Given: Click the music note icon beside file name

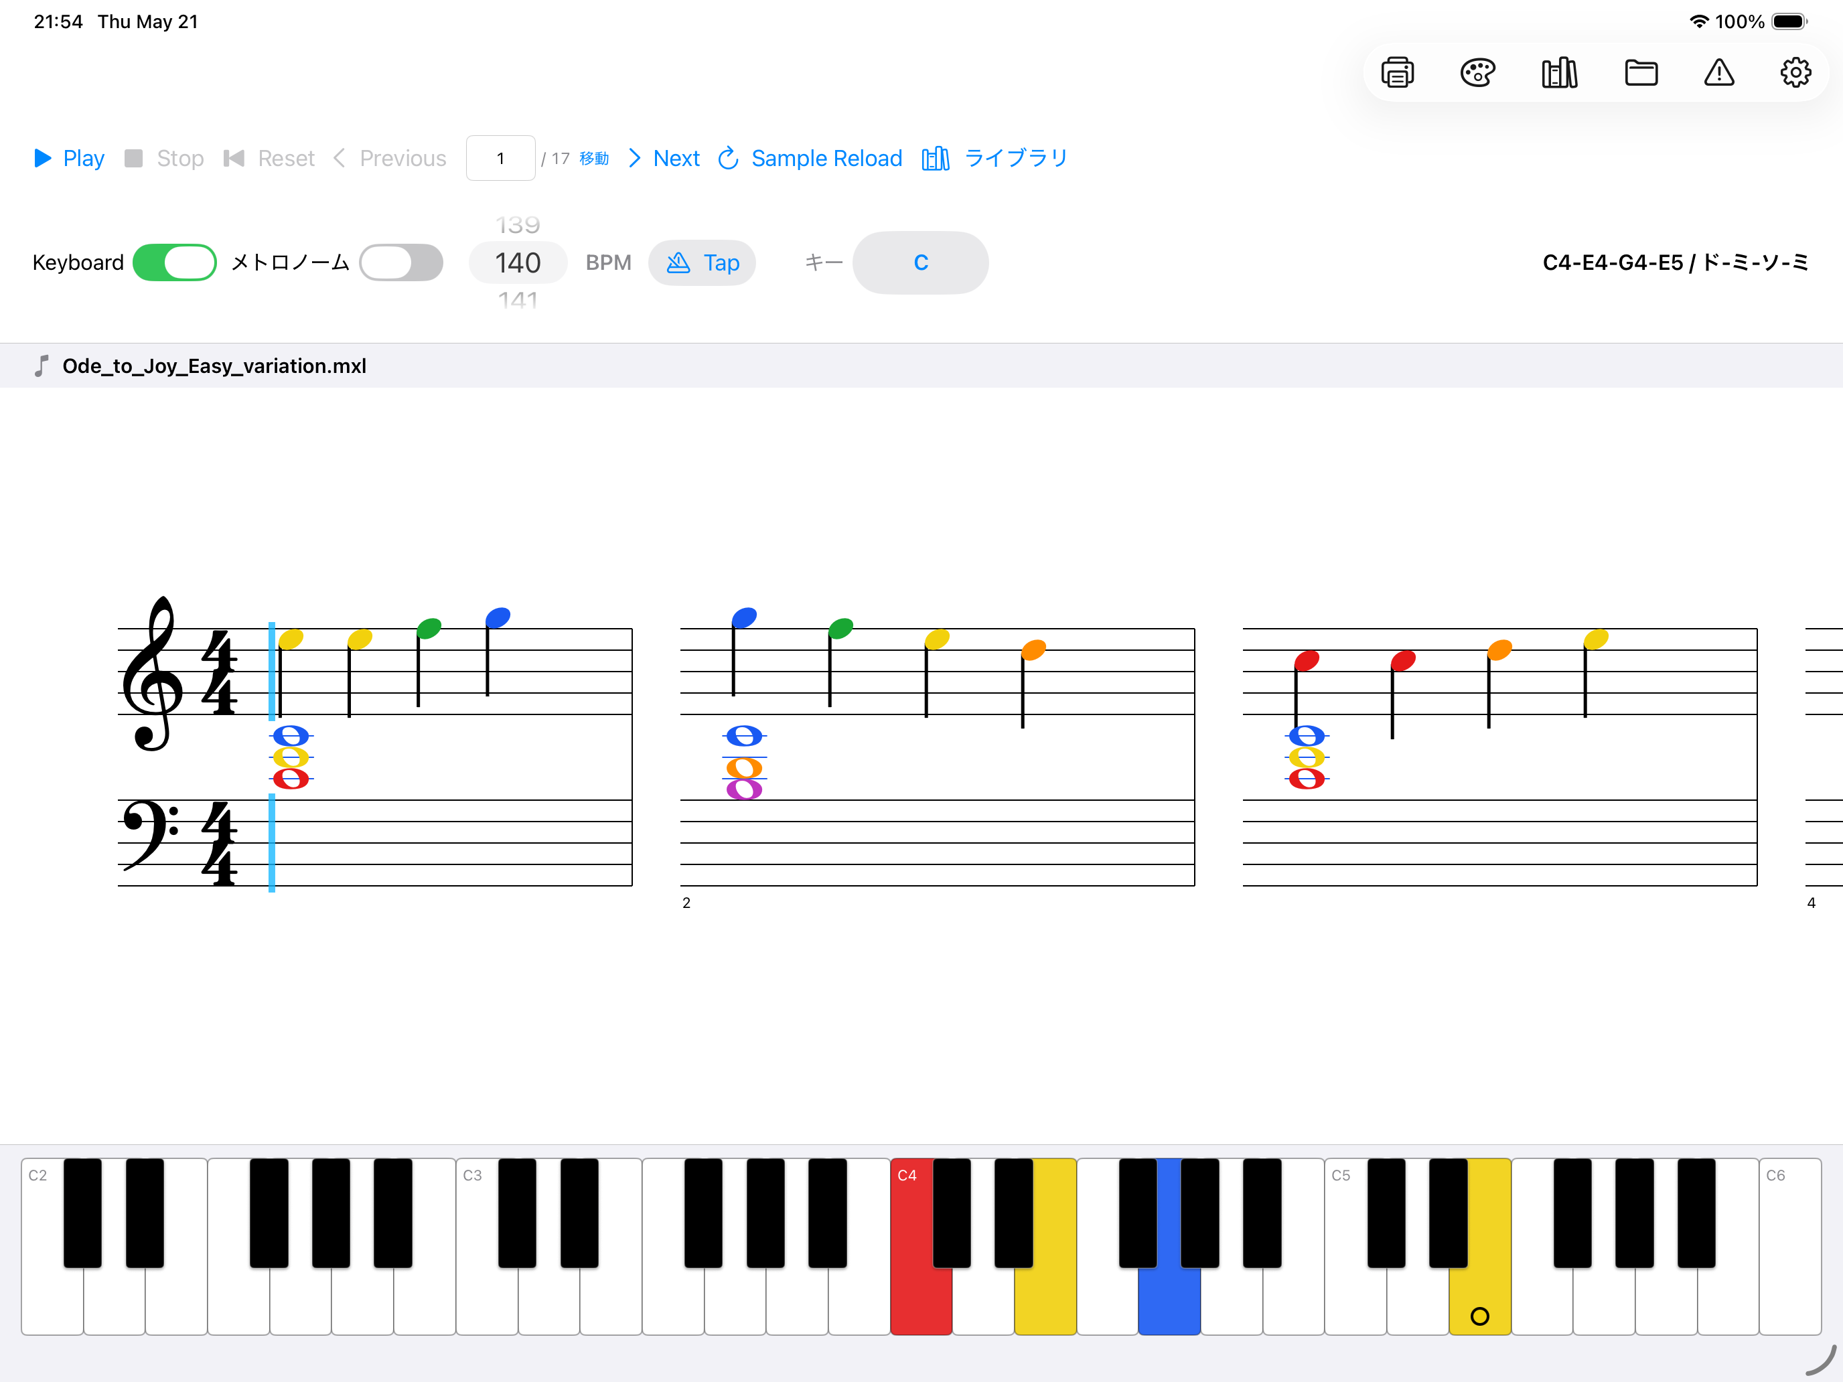Looking at the screenshot, I should click(42, 366).
